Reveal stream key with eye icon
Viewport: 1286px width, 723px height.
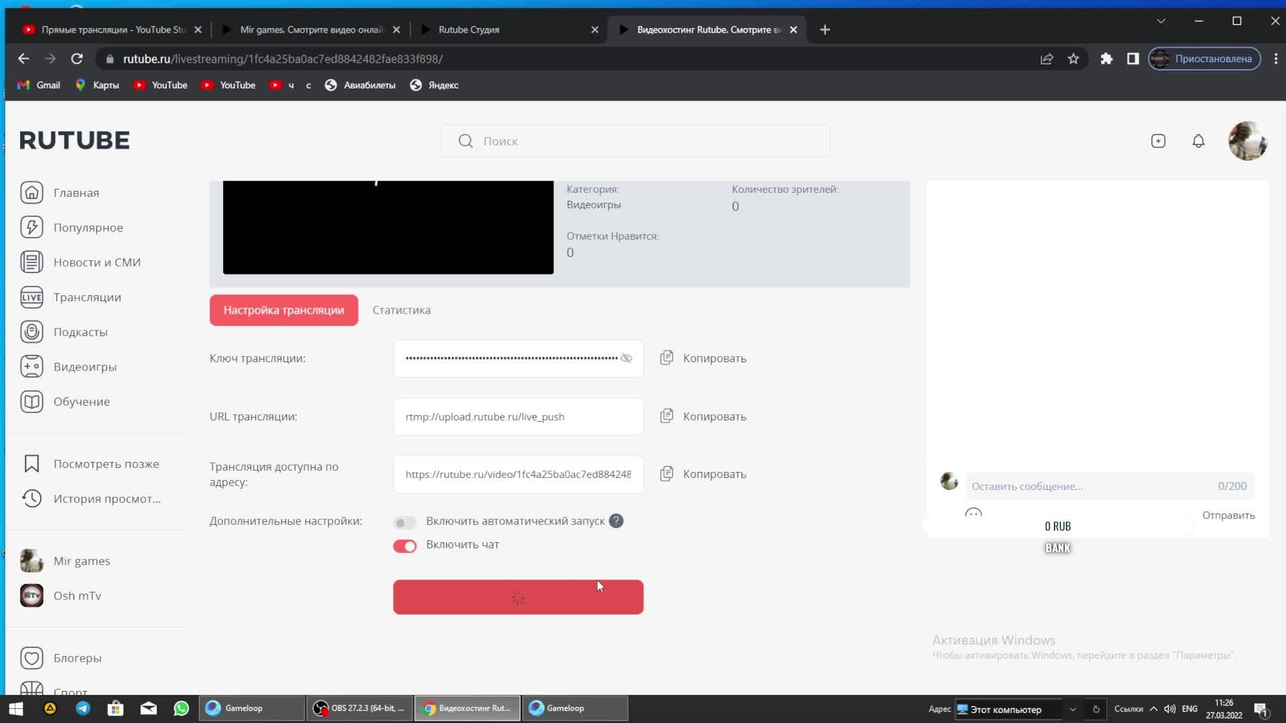coord(626,358)
